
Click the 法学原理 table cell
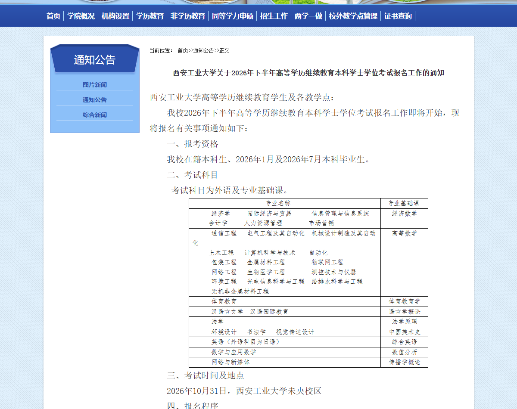tap(404, 322)
